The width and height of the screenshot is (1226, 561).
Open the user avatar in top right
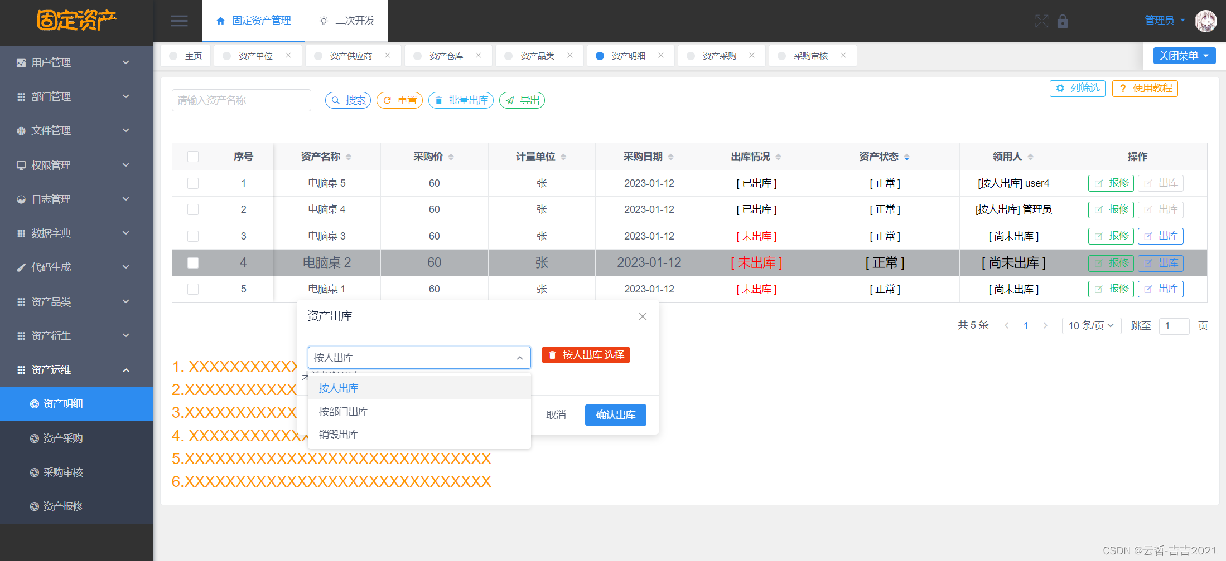tap(1205, 21)
